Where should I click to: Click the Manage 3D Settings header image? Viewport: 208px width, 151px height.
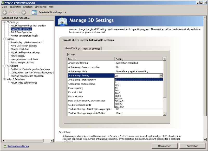click(x=62, y=21)
